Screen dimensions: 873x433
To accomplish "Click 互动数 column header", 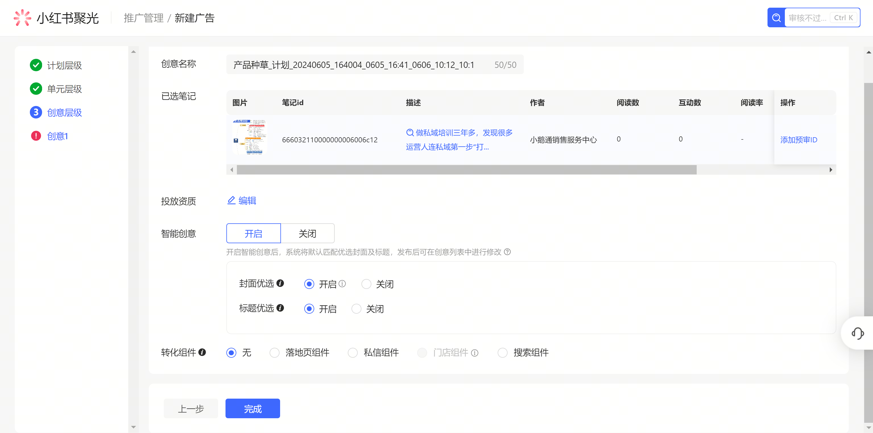I will [x=690, y=102].
